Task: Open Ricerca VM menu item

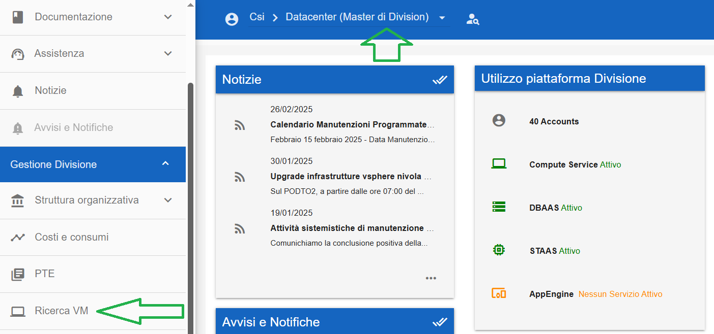Action: 93,311
